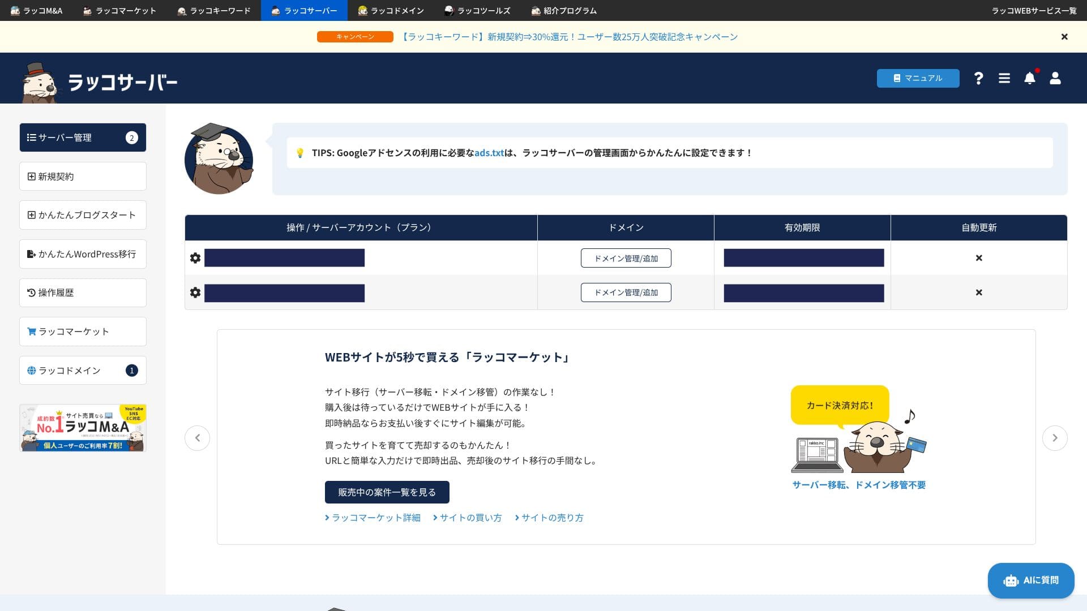
Task: Select サーバー管理 in the sidebar
Action: pyautogui.click(x=83, y=137)
